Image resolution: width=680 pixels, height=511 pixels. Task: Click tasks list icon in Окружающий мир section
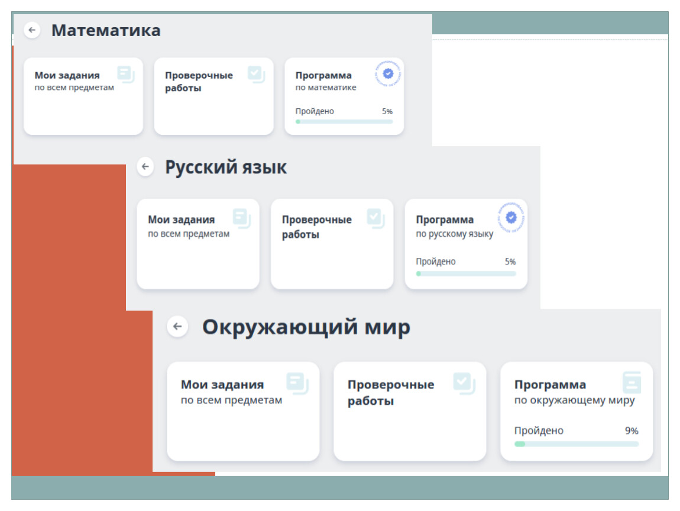(297, 383)
